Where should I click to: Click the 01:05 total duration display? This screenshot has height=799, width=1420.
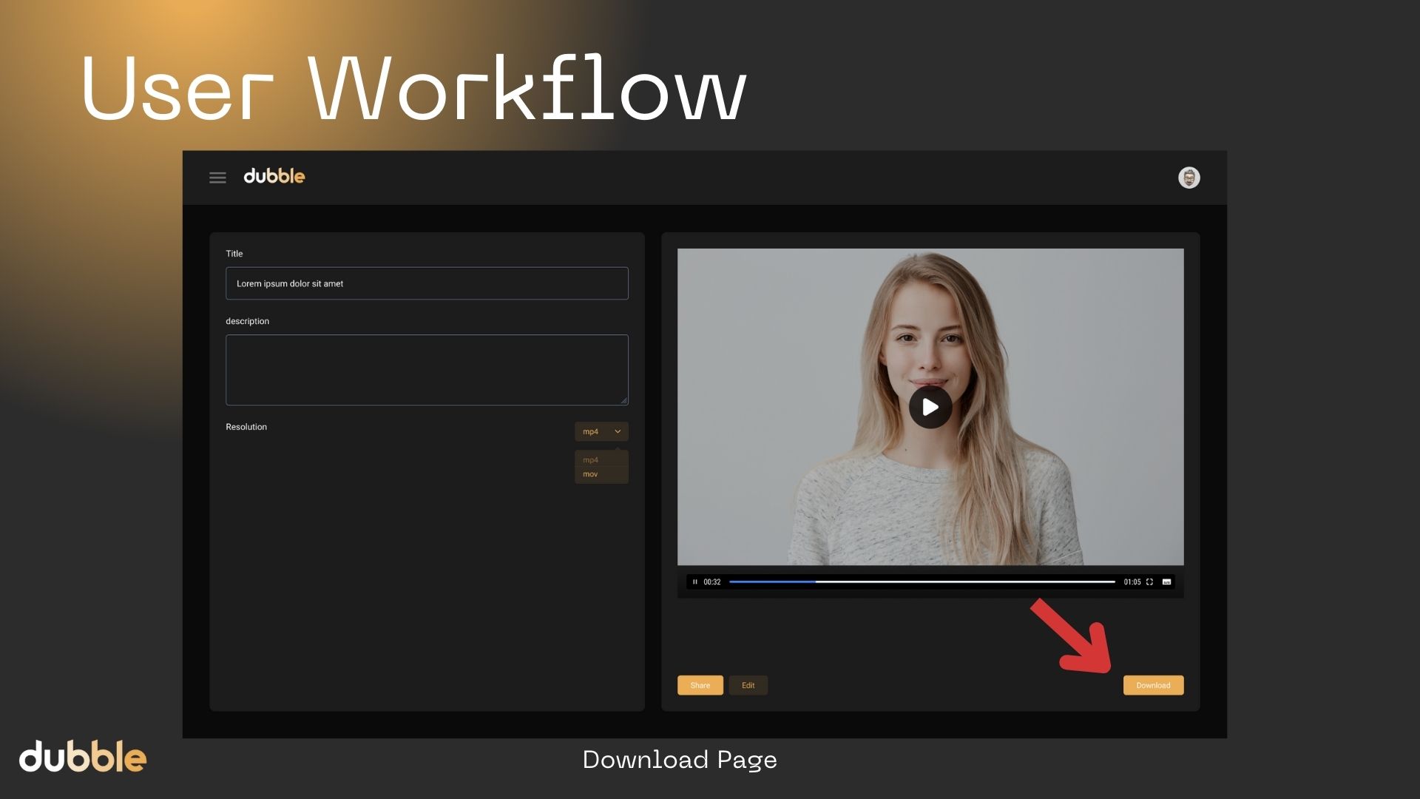point(1132,582)
